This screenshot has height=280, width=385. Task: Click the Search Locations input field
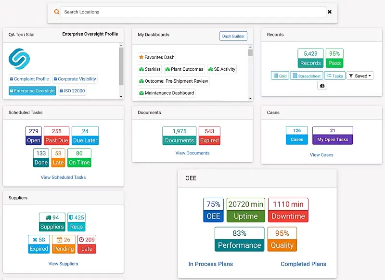click(192, 12)
